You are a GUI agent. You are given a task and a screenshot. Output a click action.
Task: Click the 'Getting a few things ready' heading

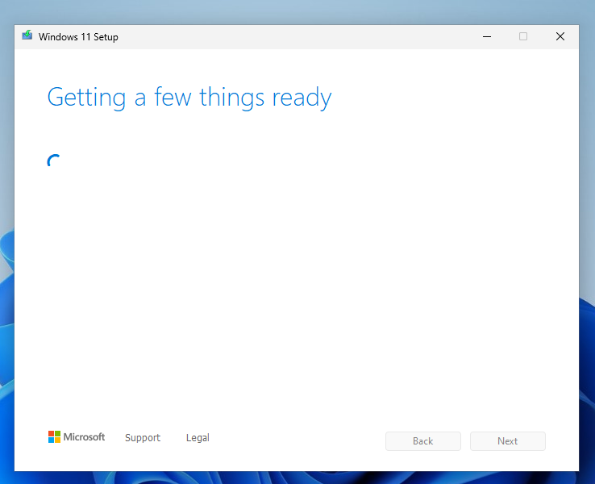[189, 98]
